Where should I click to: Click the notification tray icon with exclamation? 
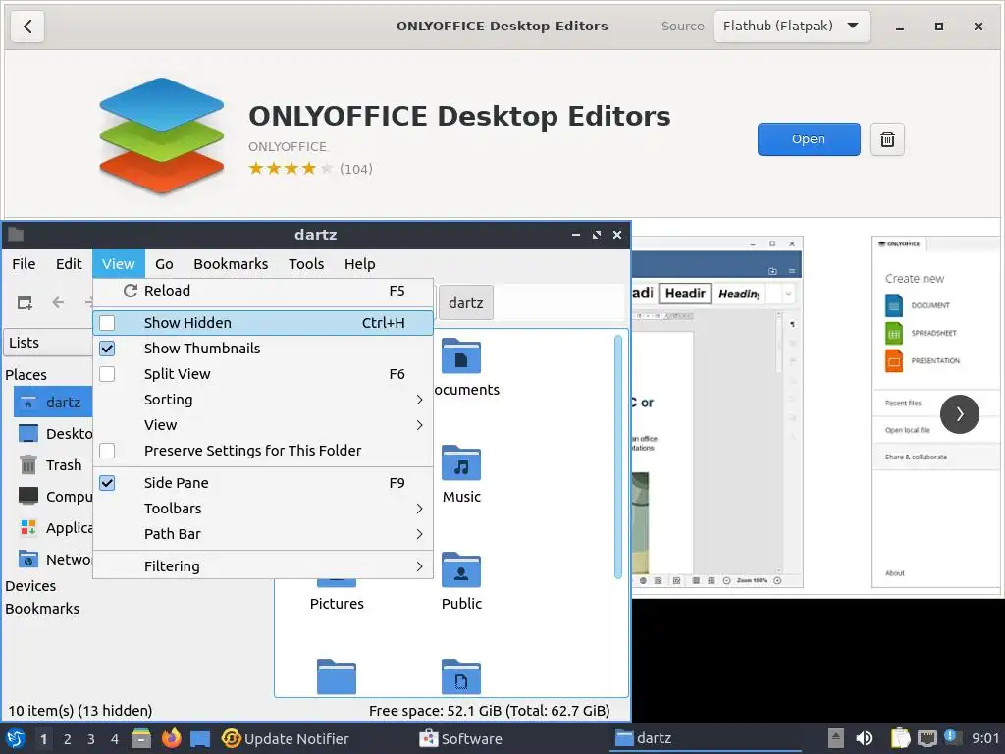click(952, 737)
